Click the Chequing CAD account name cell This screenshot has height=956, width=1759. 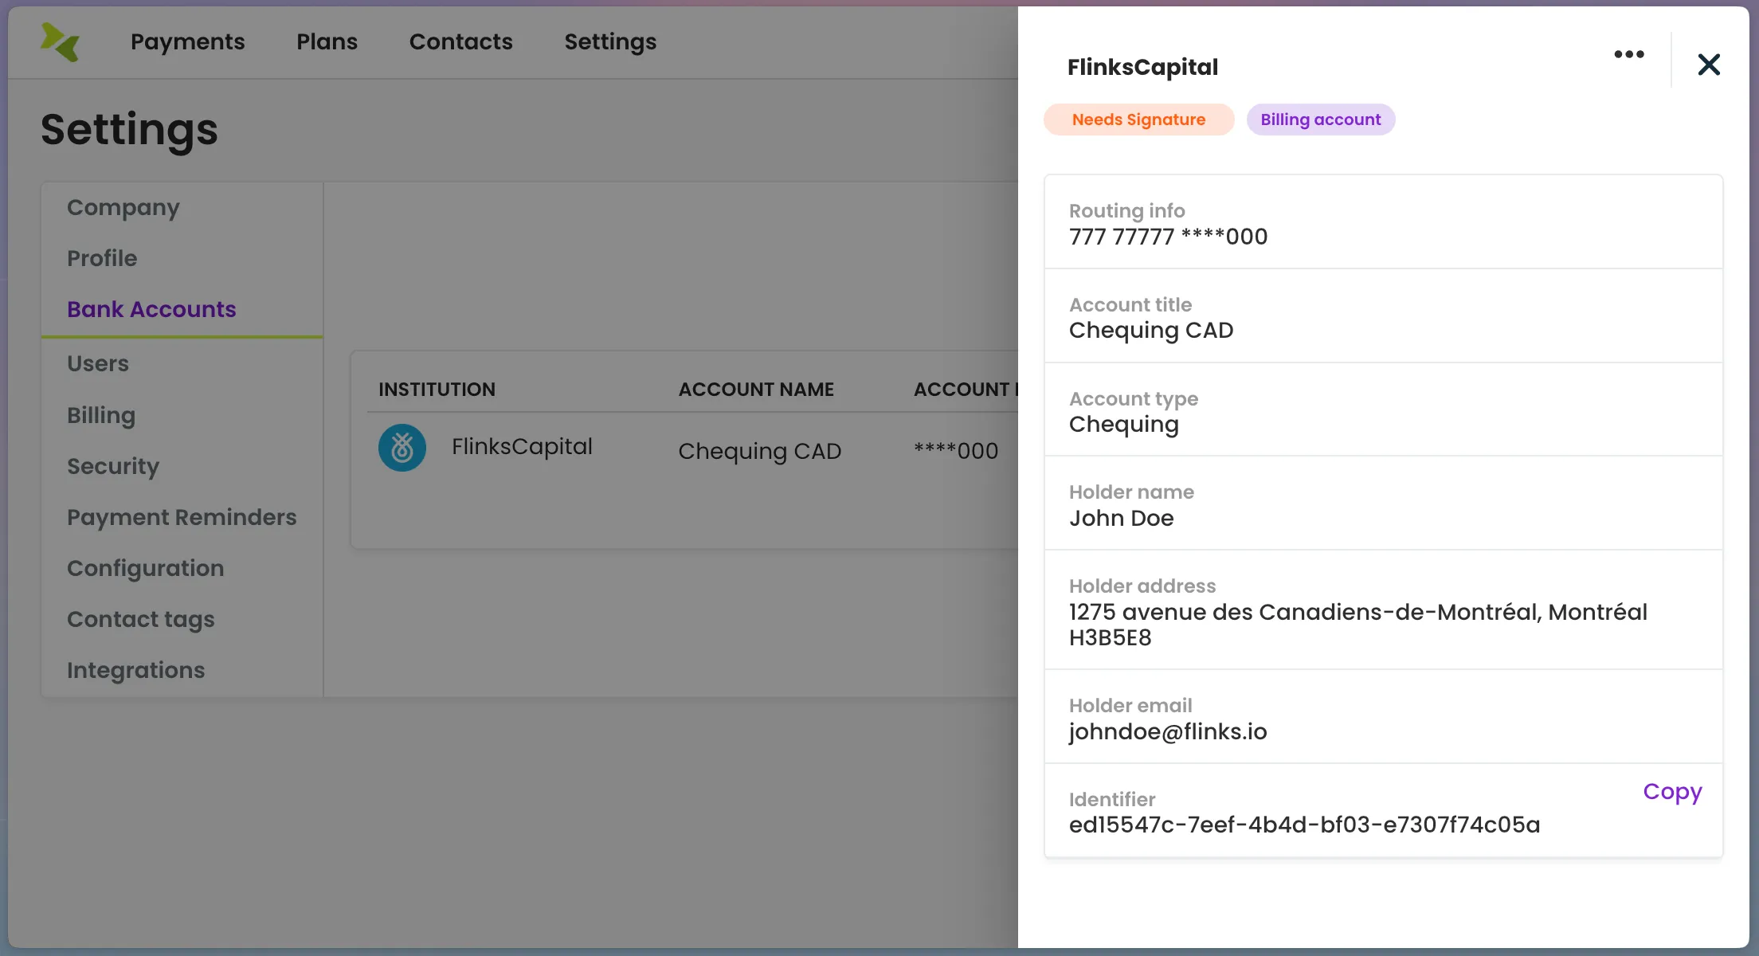pyautogui.click(x=760, y=451)
